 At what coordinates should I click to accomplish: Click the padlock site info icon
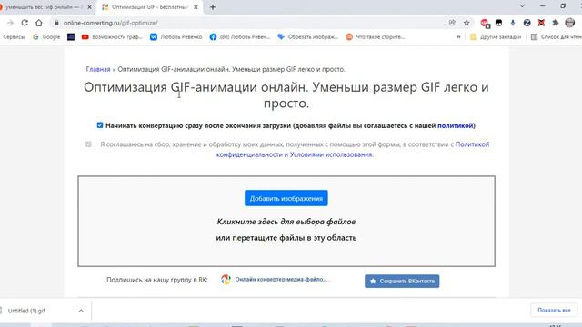coord(56,23)
